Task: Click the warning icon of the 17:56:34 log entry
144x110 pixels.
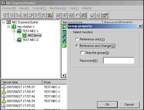Action: click(x=4, y=101)
